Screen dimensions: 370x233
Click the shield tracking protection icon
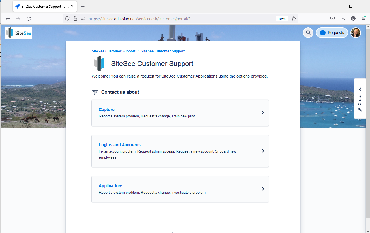67,18
